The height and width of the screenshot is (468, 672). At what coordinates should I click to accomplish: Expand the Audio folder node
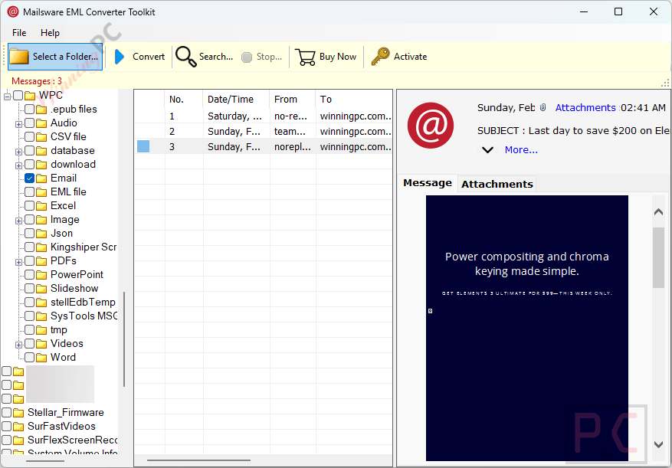click(19, 124)
